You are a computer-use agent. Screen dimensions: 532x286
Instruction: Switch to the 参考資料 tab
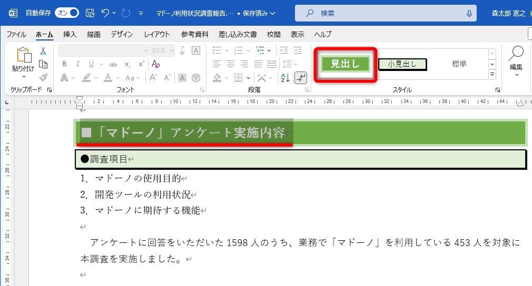point(194,34)
